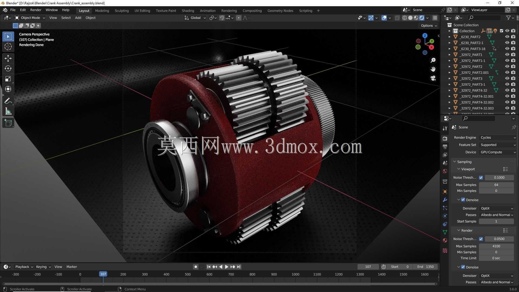Image resolution: width=519 pixels, height=292 pixels.
Task: Toggle gizmo display button
Action: [371, 18]
